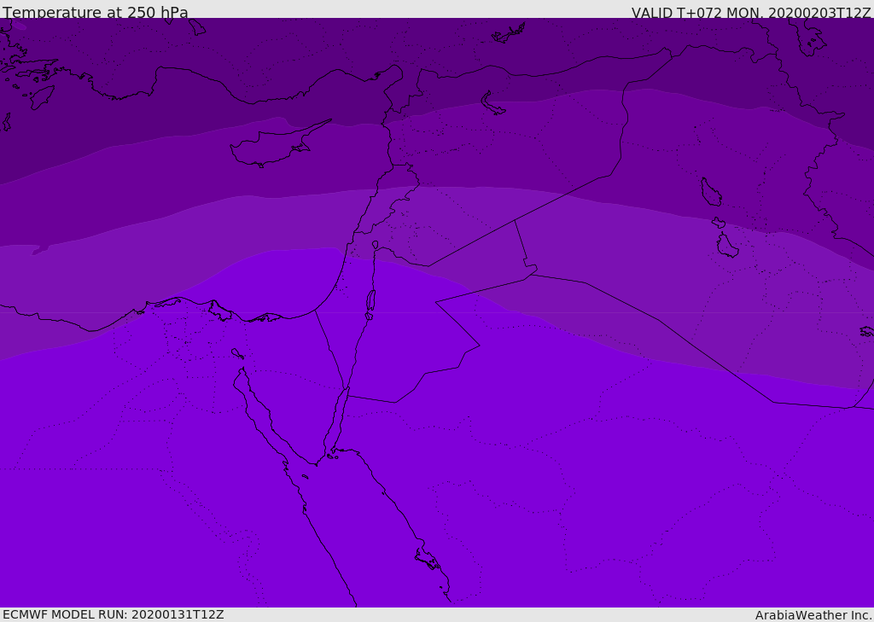Click the 'VALID T+072 MON. 20200203T12Z' label
Viewport: 874px width, 622px height.
click(x=751, y=12)
